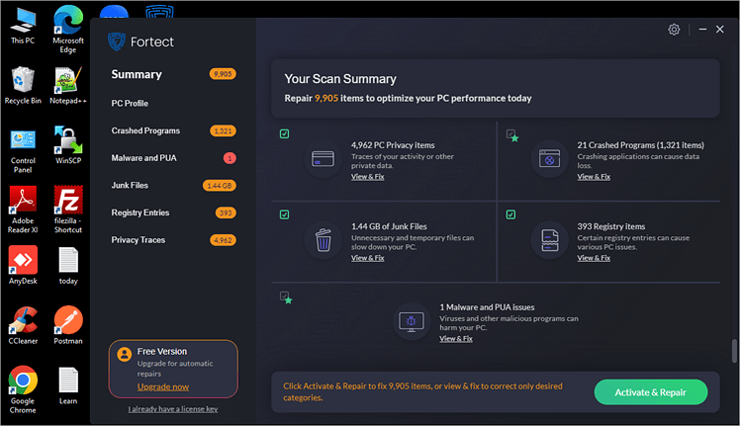The height and width of the screenshot is (426, 740).
Task: Open WinSCP desktop shortcut
Action: (68, 145)
